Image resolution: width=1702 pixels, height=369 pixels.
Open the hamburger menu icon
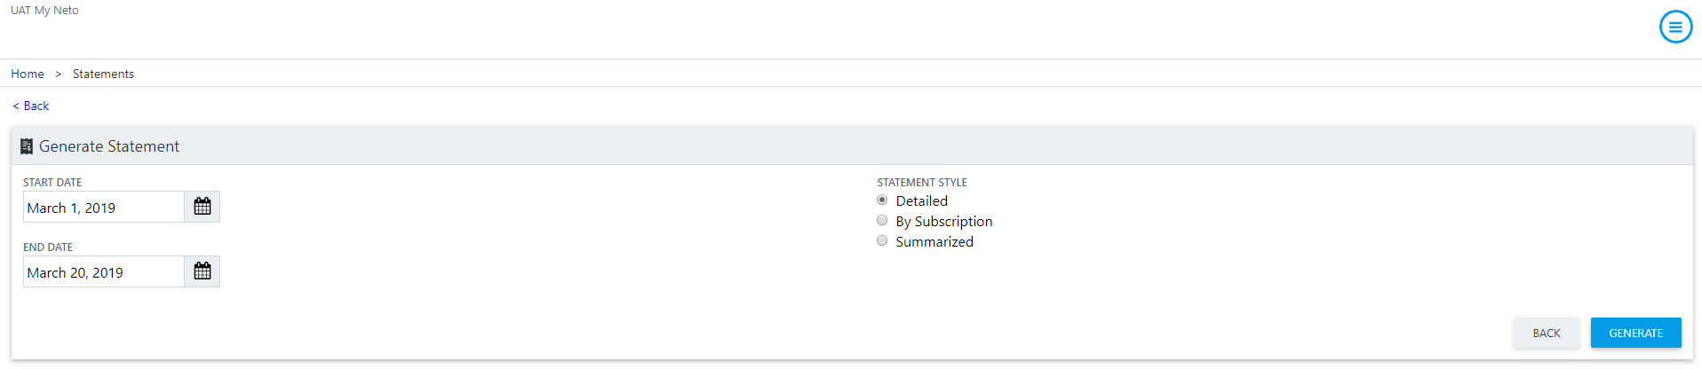pyautogui.click(x=1675, y=27)
